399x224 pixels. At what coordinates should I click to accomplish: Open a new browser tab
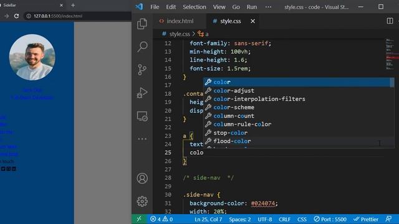73,6
